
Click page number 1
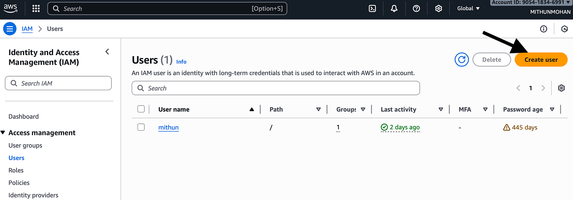[x=530, y=88]
